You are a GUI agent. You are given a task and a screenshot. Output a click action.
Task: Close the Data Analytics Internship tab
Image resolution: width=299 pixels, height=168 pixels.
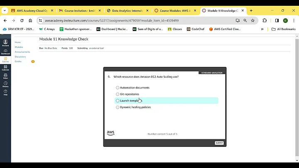click(x=147, y=11)
